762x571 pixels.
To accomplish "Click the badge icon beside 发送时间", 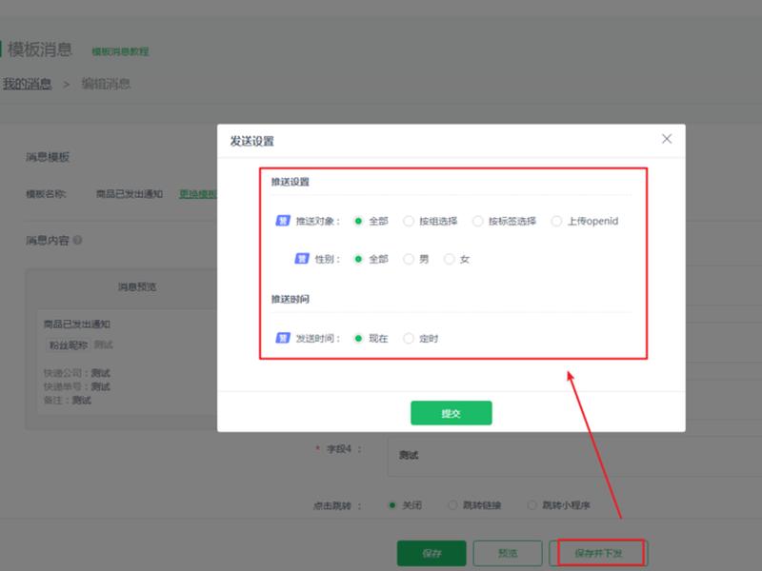I will [283, 338].
